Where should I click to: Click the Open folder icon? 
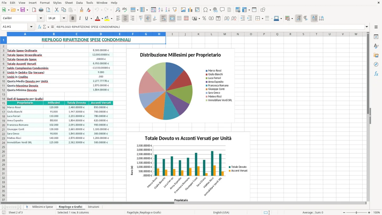tap(13, 10)
